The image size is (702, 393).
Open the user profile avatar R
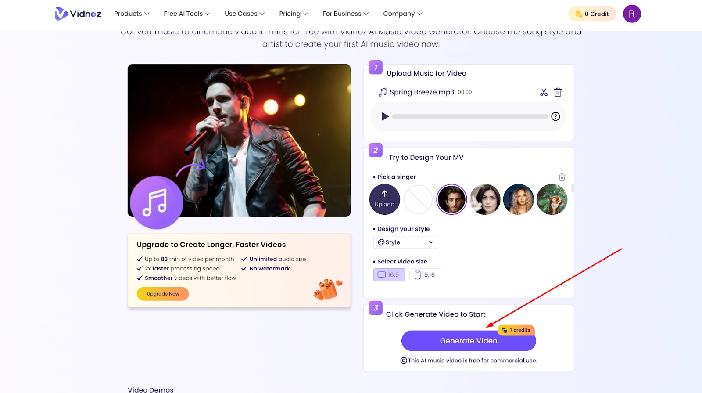631,14
